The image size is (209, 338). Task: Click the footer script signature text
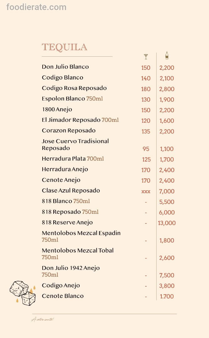43,320
